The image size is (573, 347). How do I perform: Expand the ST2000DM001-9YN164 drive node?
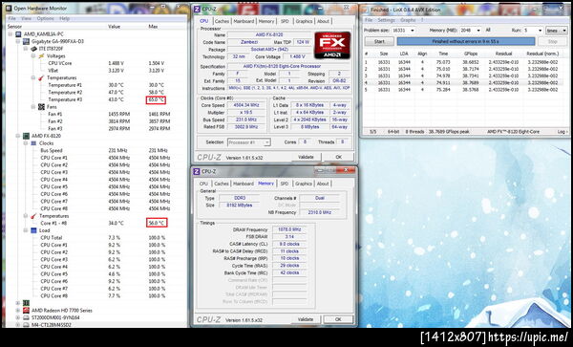[18, 317]
